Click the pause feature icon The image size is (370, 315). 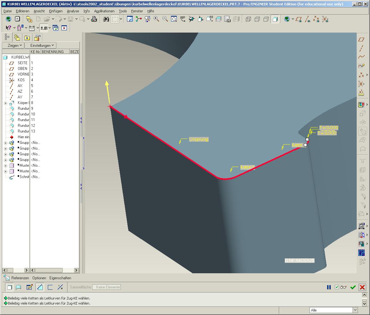(x=329, y=287)
